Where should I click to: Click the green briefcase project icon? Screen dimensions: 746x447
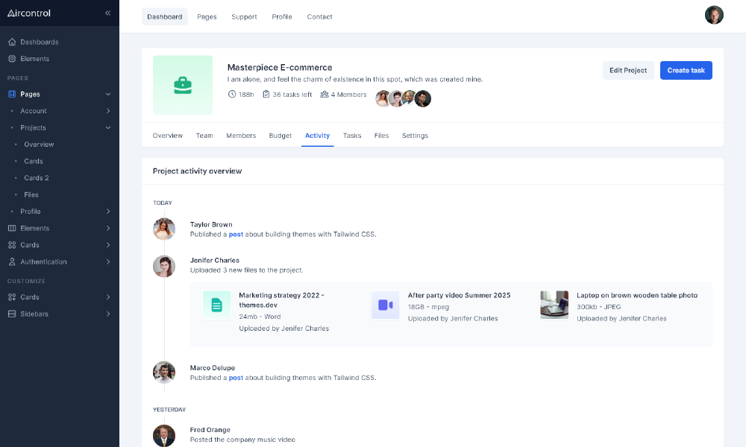coord(182,85)
